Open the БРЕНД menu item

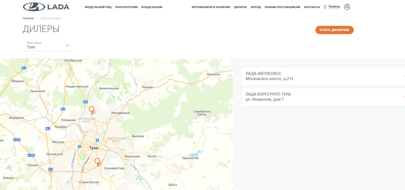click(x=255, y=7)
